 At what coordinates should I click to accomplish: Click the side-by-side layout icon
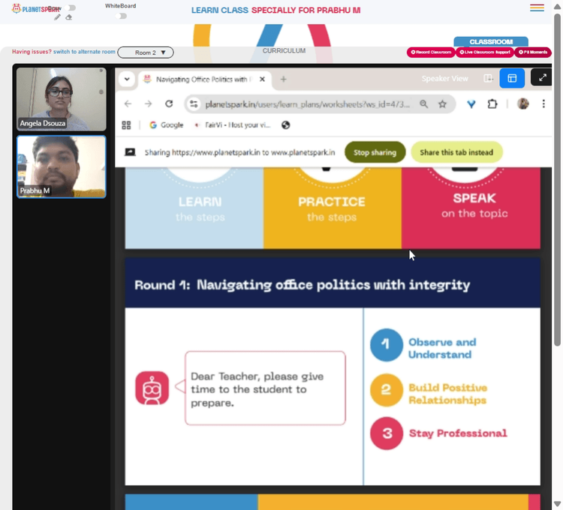[488, 78]
